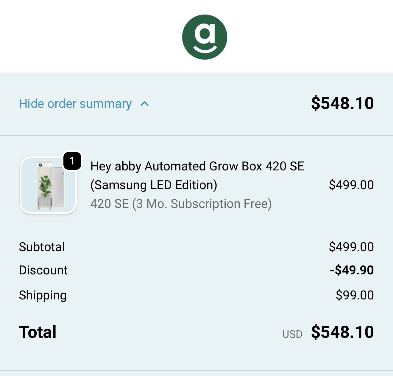The height and width of the screenshot is (376, 393).
Task: Click the green Hey abby logo
Action: [205, 37]
